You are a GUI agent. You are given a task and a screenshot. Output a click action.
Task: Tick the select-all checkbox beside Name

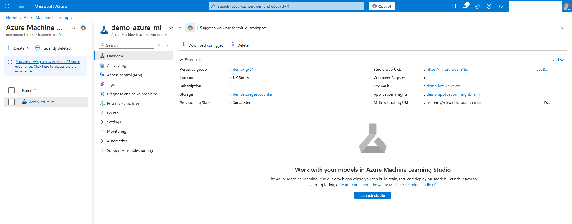coord(11,90)
